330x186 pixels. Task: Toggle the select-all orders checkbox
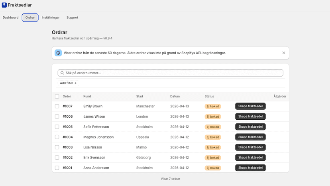(57, 96)
